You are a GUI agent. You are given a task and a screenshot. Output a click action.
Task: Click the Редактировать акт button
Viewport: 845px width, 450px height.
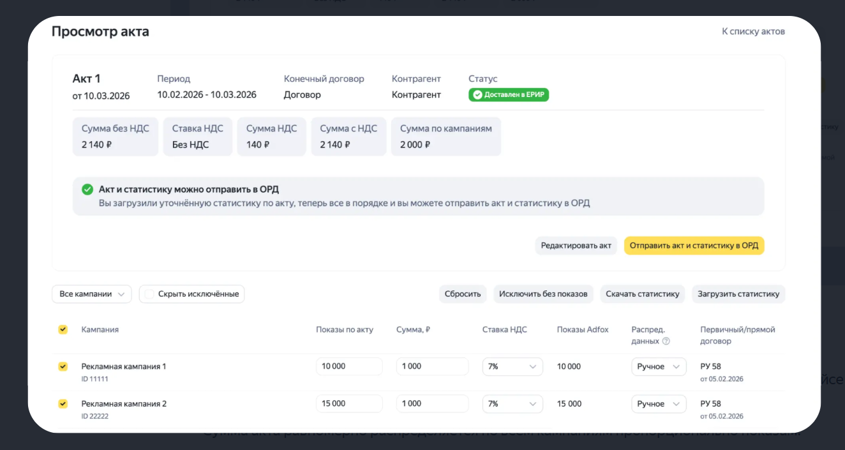point(575,245)
